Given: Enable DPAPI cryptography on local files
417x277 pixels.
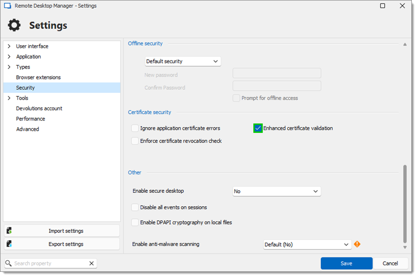Looking at the screenshot, I should [x=135, y=222].
